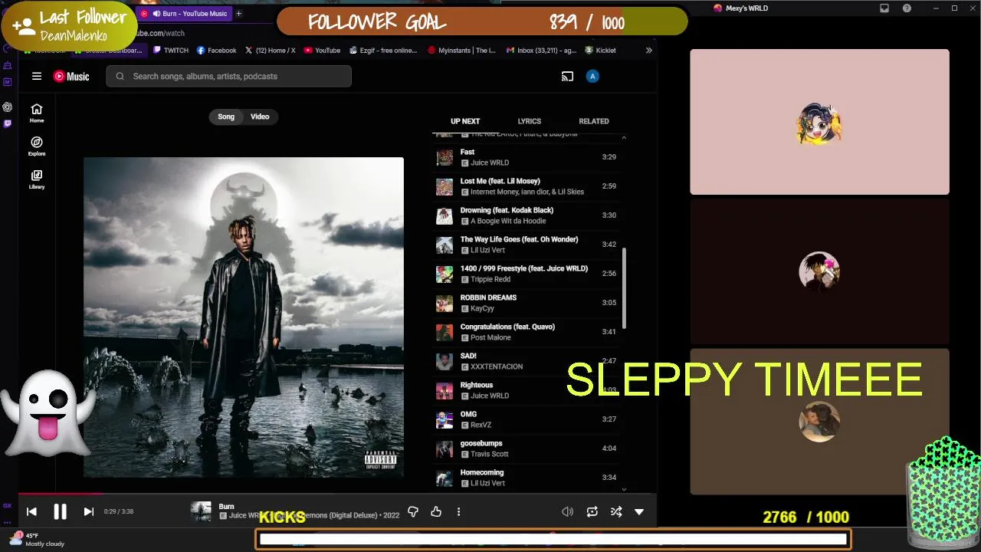Open the YouTube Music hamburger menu
This screenshot has width=981, height=552.
tap(36, 76)
